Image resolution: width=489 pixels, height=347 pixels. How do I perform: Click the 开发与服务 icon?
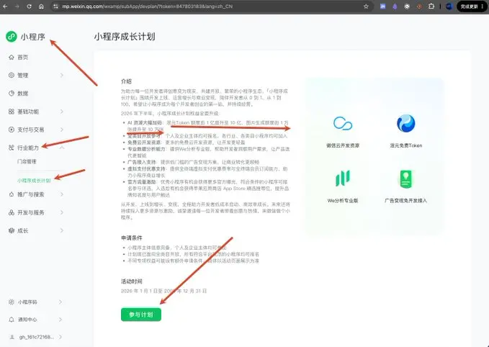pyautogui.click(x=12, y=212)
